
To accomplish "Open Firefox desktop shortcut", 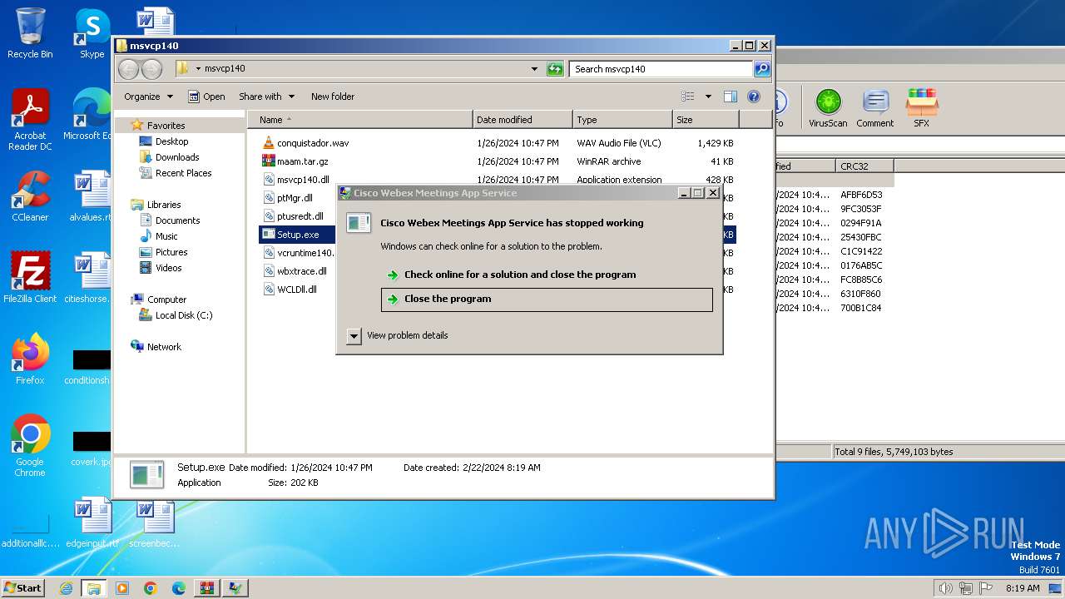I will tap(30, 359).
